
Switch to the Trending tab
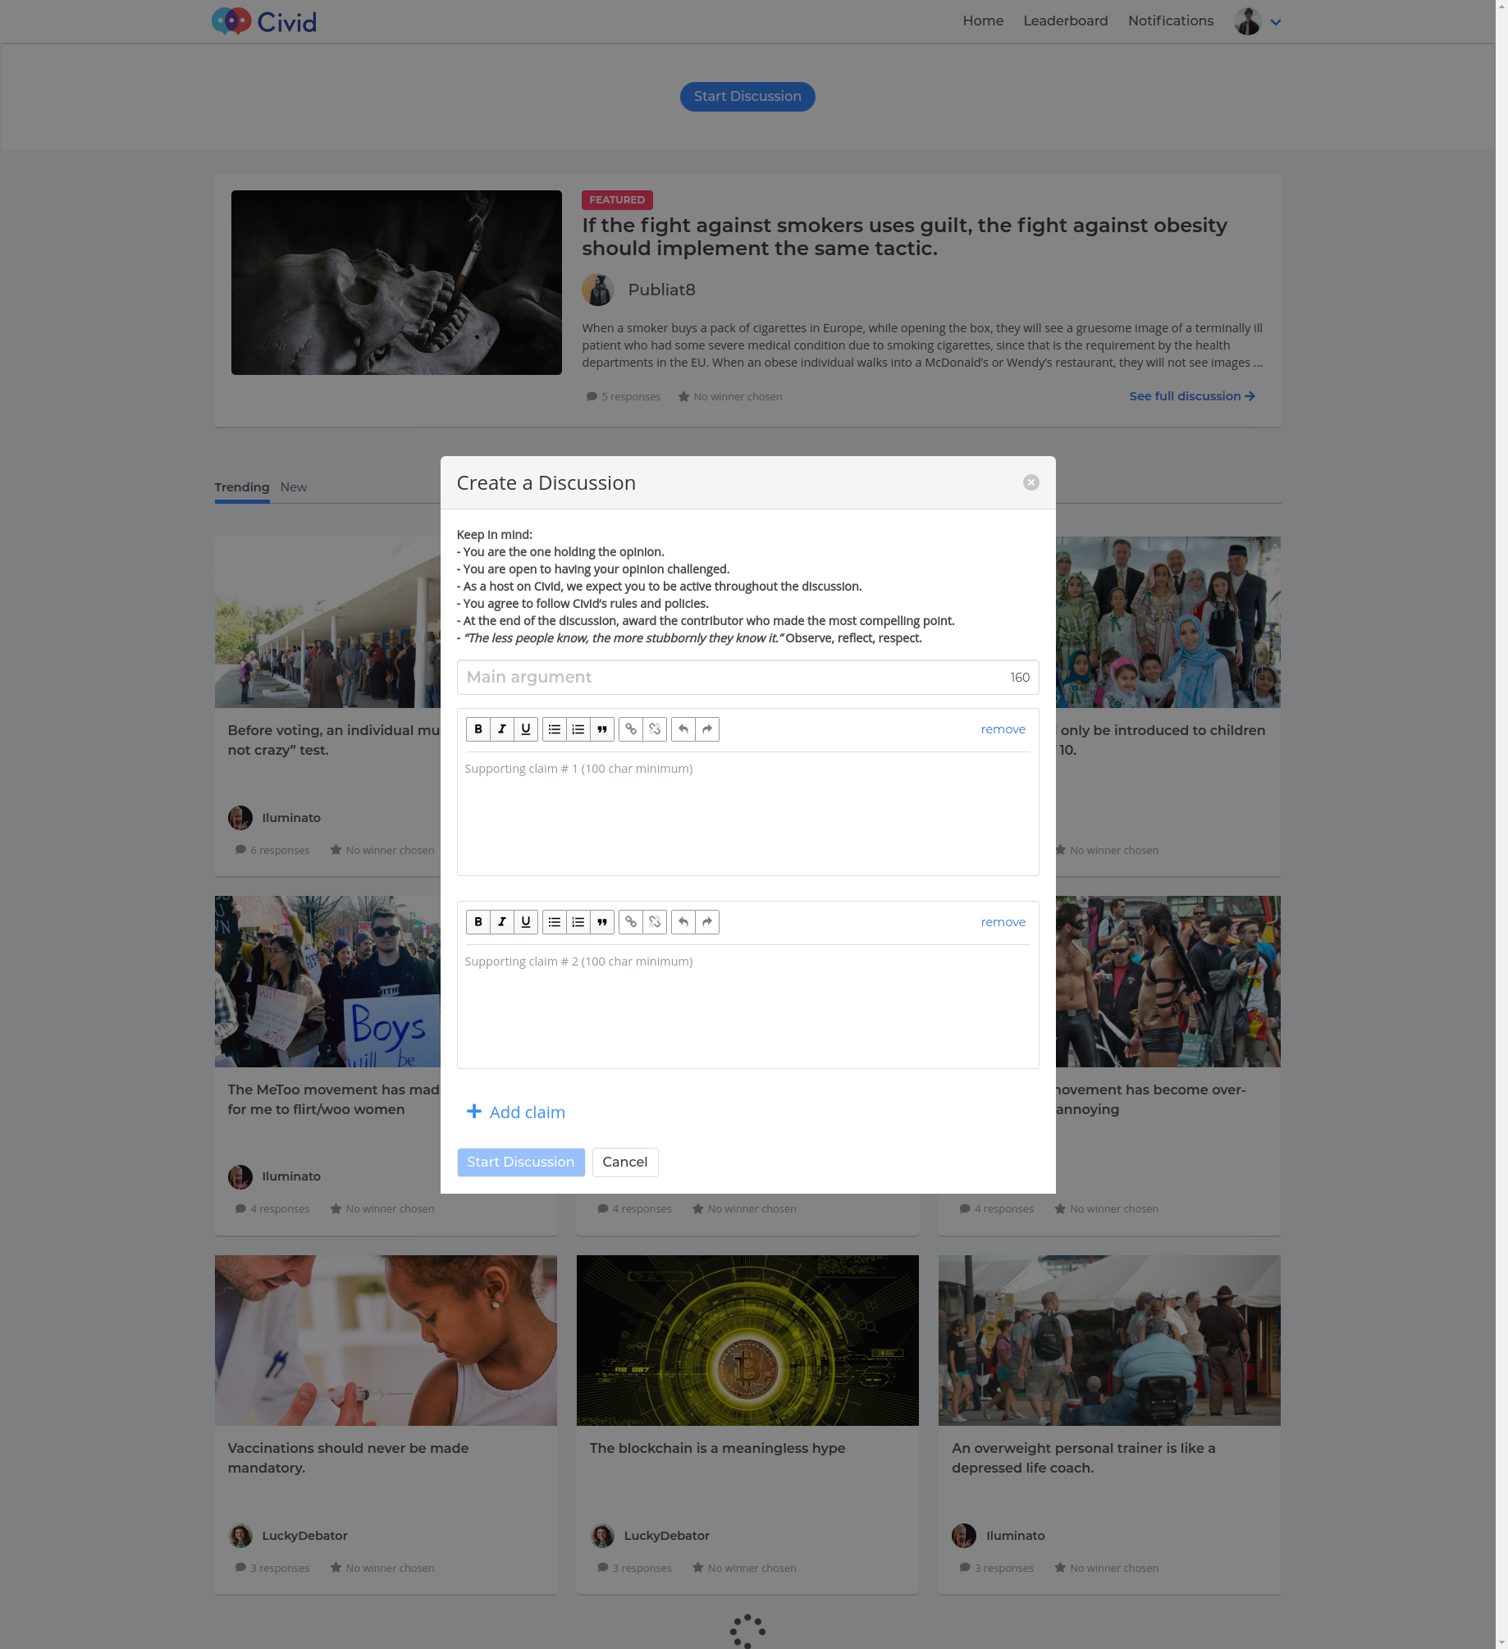(242, 487)
